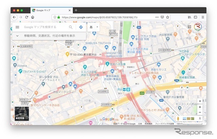
Task: Select 幸せのパンケーキ渋谷店 restaurant pin
Action: [x=35, y=100]
